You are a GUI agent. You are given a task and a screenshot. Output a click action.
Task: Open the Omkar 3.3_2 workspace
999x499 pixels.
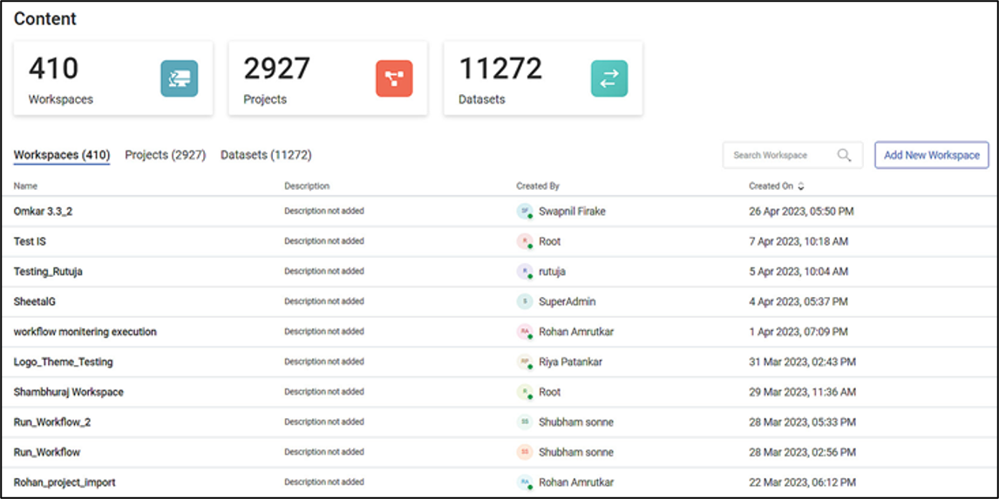click(43, 212)
